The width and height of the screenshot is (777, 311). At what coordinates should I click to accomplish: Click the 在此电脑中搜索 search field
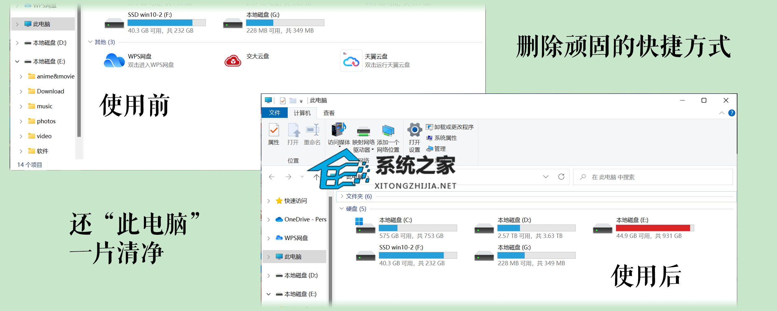coord(653,177)
